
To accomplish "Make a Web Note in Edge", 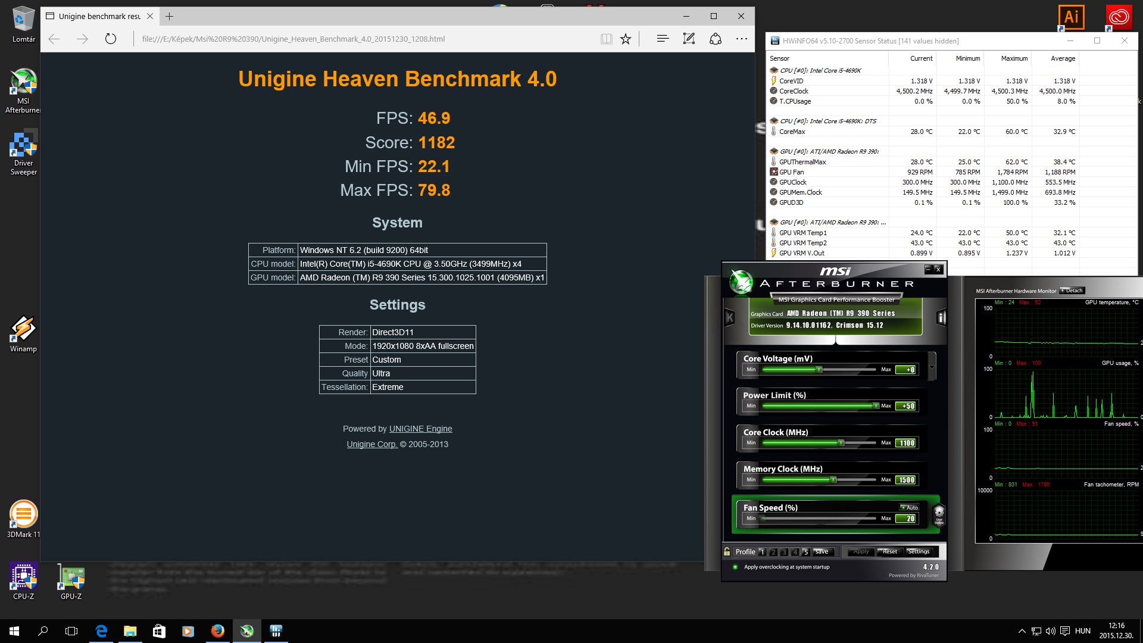I will 689,39.
